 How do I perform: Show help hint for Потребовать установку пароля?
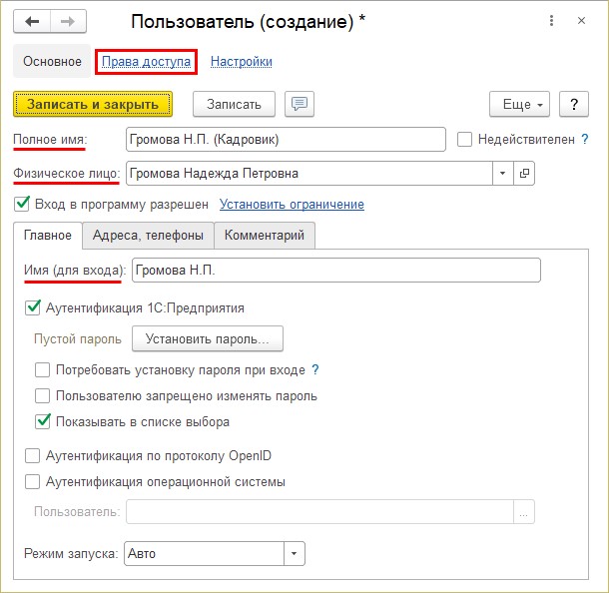315,369
